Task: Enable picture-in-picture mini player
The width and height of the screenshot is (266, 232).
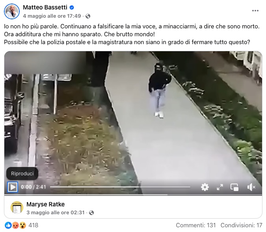Action: [234, 187]
